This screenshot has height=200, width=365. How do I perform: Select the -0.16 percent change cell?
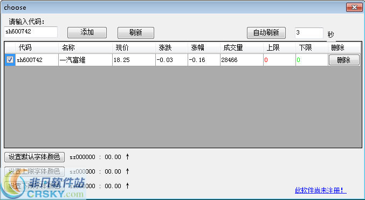pos(204,60)
